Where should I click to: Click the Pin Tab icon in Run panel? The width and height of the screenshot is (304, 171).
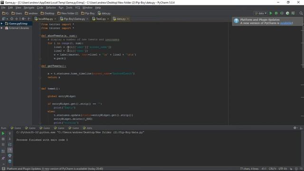coord(3,158)
